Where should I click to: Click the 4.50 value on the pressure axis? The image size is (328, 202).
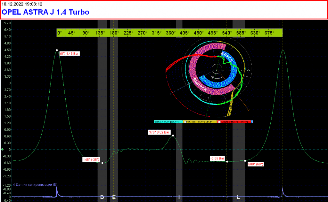click(8, 50)
